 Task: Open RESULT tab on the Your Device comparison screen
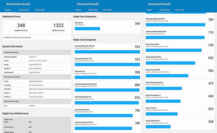click(x=78, y=10)
